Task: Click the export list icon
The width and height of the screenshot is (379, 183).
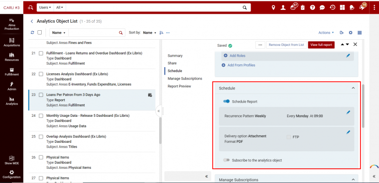Action: (342, 33)
